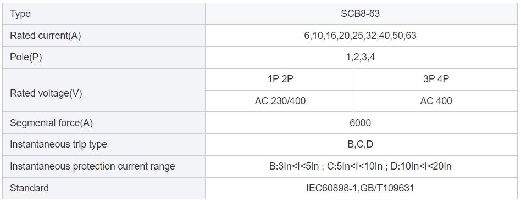This screenshot has width=521, height=203.
Task: Select the 3P 4P header cell
Action: 436,80
